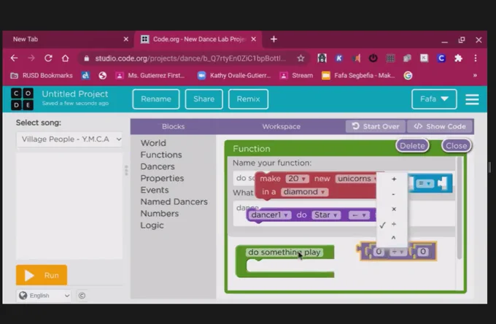Run the dance program

[x=42, y=275]
